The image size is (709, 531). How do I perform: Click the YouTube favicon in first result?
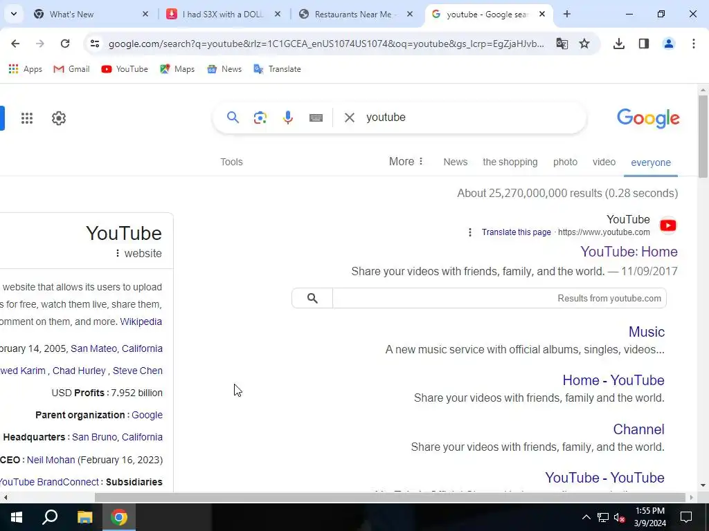668,225
